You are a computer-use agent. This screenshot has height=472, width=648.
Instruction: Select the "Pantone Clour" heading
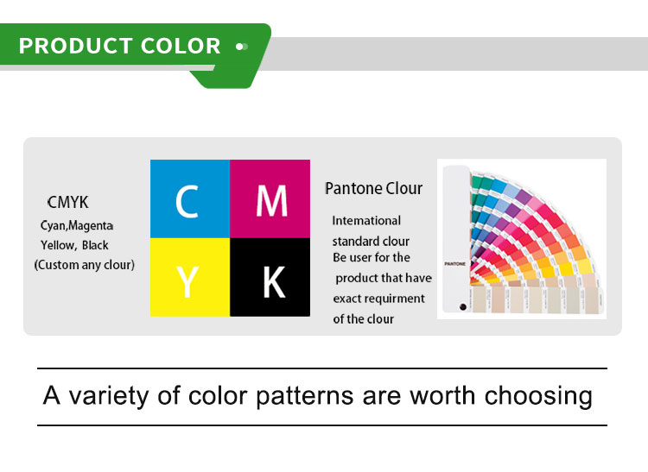374,188
